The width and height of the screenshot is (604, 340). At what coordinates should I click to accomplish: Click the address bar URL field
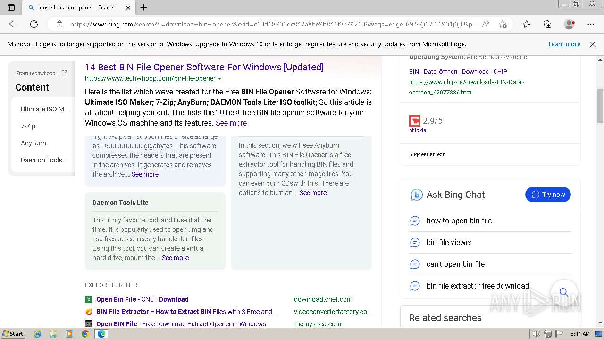(273, 24)
